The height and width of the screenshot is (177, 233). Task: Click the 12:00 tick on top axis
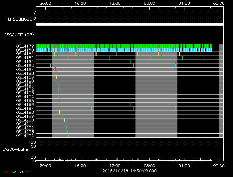(115, 3)
